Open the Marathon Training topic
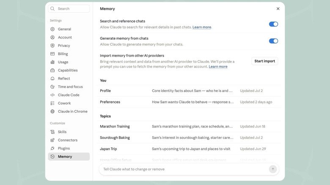 pos(189,126)
